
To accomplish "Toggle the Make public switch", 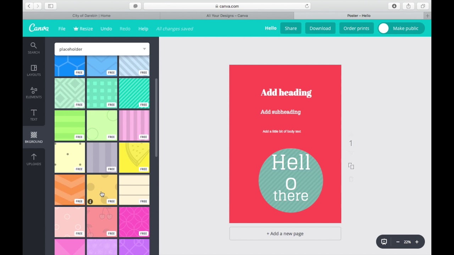I will coord(383,28).
